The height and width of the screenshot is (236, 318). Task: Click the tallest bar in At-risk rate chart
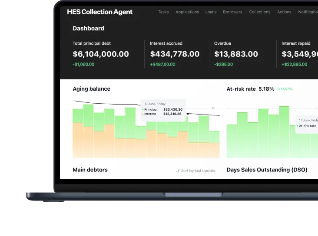point(285,132)
